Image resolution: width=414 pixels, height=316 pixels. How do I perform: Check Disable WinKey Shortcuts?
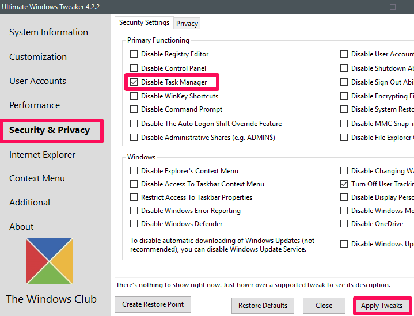pyautogui.click(x=134, y=96)
